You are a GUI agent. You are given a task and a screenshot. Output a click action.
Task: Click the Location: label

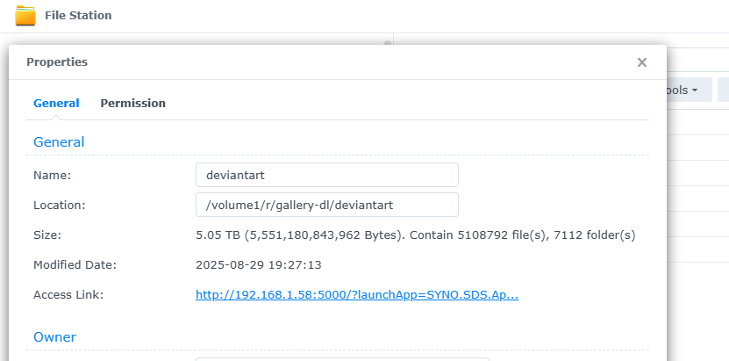tap(60, 206)
